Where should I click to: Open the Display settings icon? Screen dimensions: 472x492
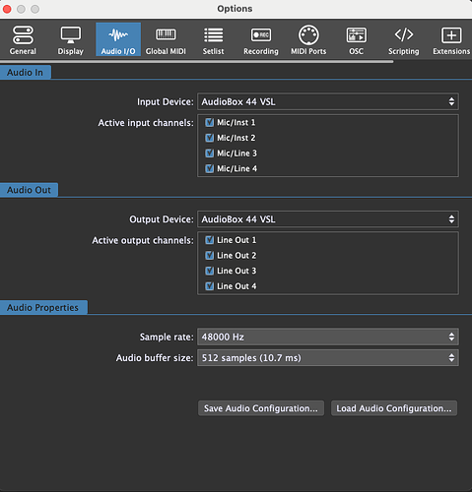click(70, 35)
